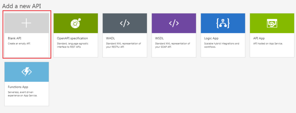Click 'Standard, language-agnostic interface to REST APIs' text
The height and width of the screenshot is (113, 296).
coord(73,45)
